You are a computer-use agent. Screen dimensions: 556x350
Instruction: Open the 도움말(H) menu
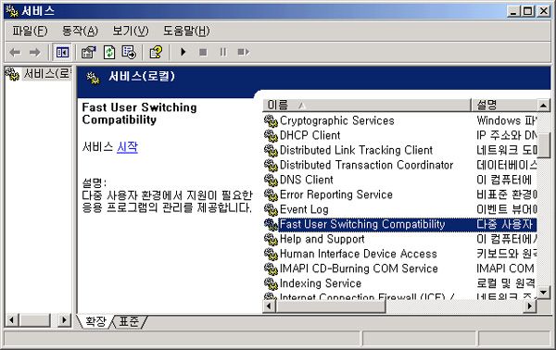(186, 31)
